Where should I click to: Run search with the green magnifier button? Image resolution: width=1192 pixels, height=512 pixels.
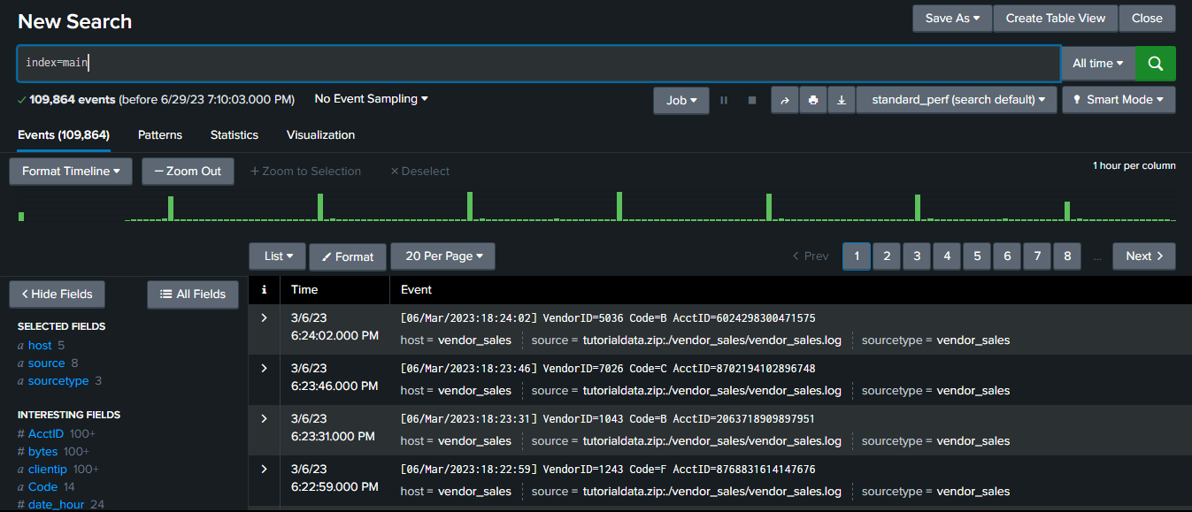tap(1155, 64)
